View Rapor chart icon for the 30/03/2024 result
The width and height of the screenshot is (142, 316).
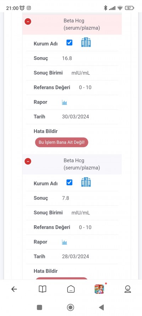(x=64, y=102)
